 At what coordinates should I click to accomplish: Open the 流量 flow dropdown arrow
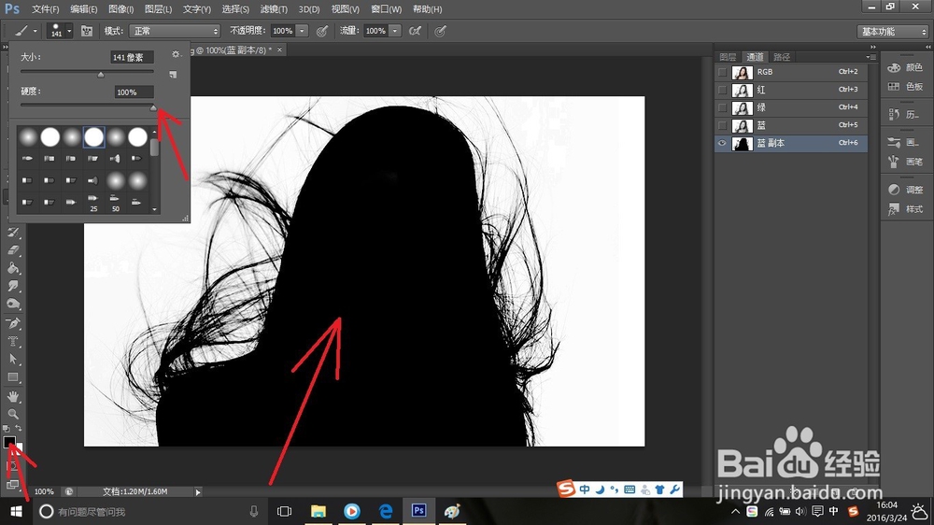[395, 31]
